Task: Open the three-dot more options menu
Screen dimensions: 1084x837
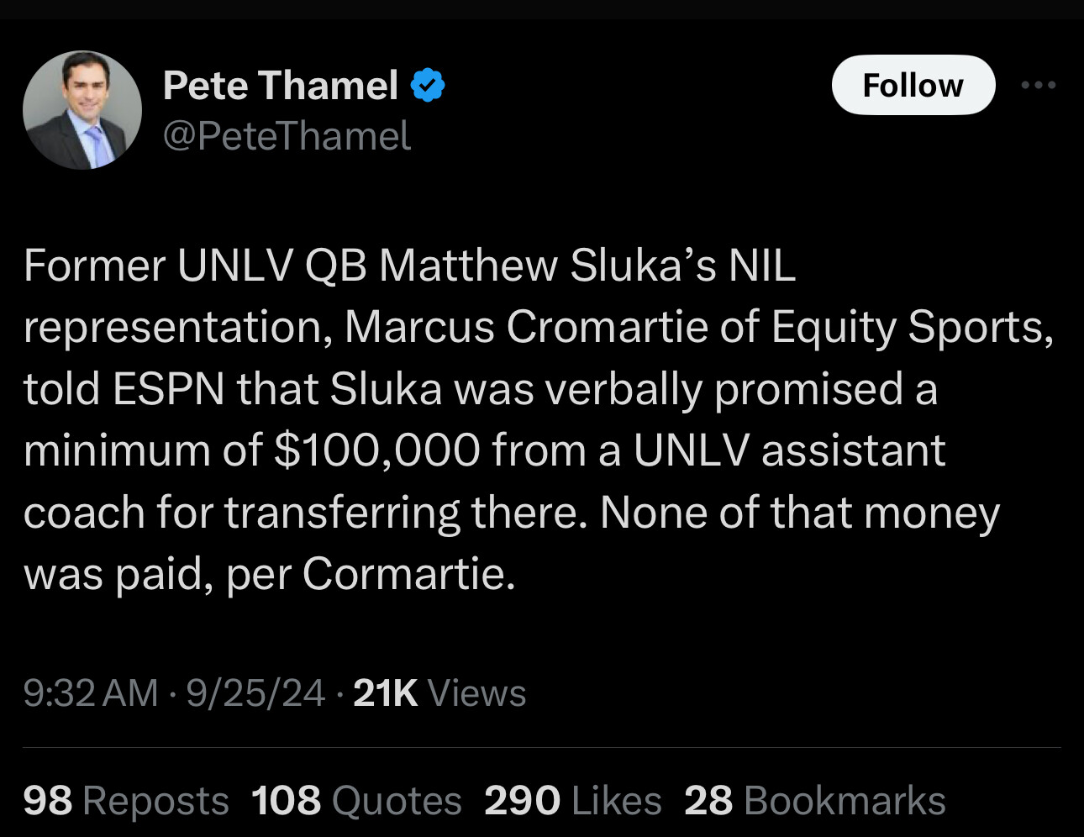Action: pos(1039,85)
